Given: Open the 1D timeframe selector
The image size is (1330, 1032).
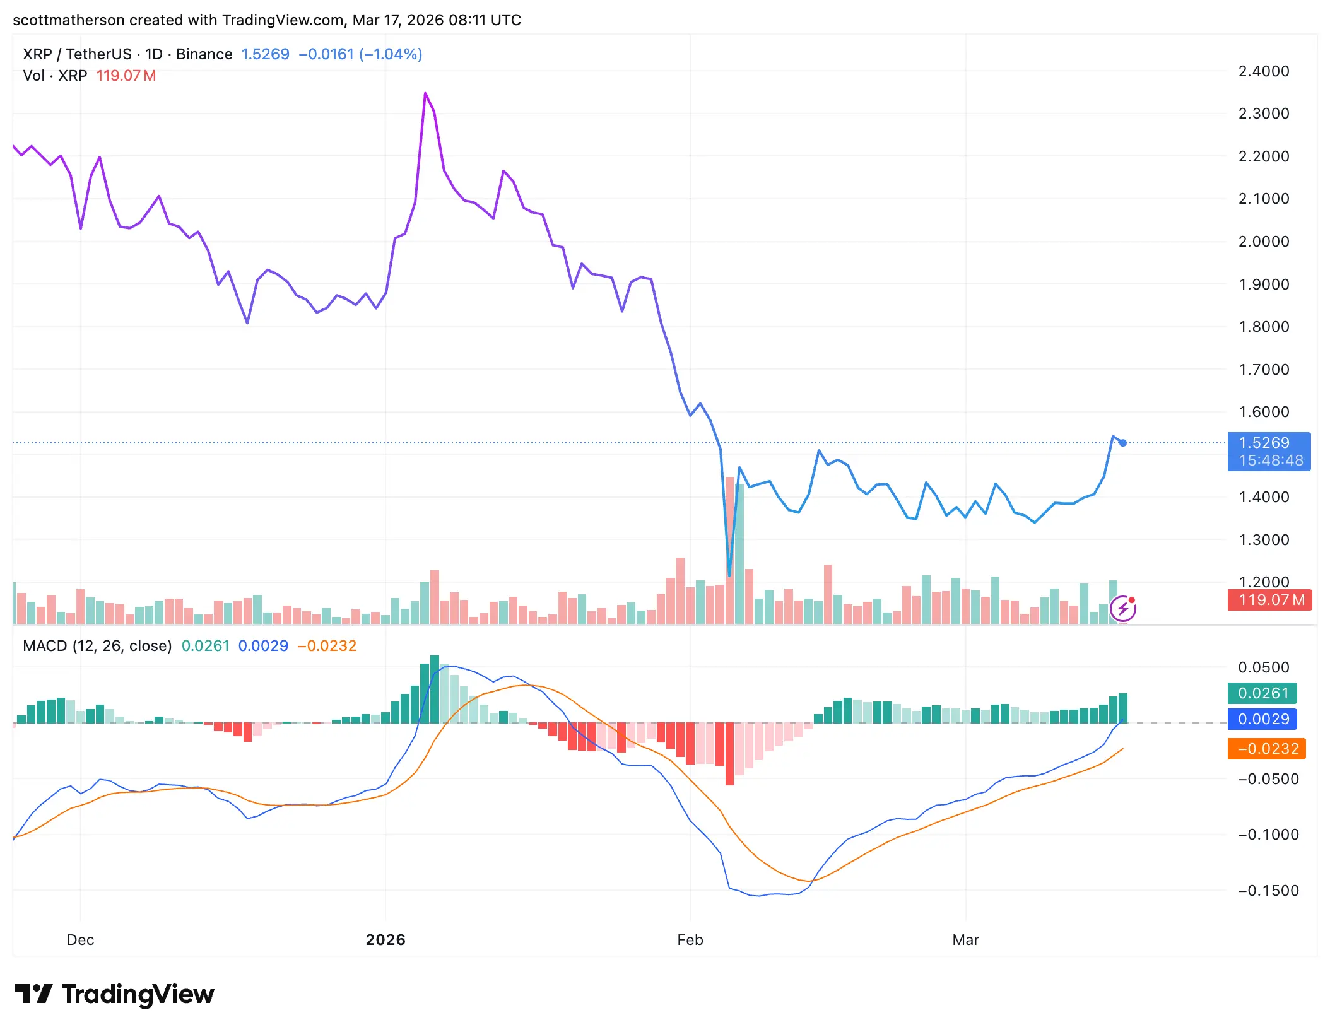Looking at the screenshot, I should (155, 54).
